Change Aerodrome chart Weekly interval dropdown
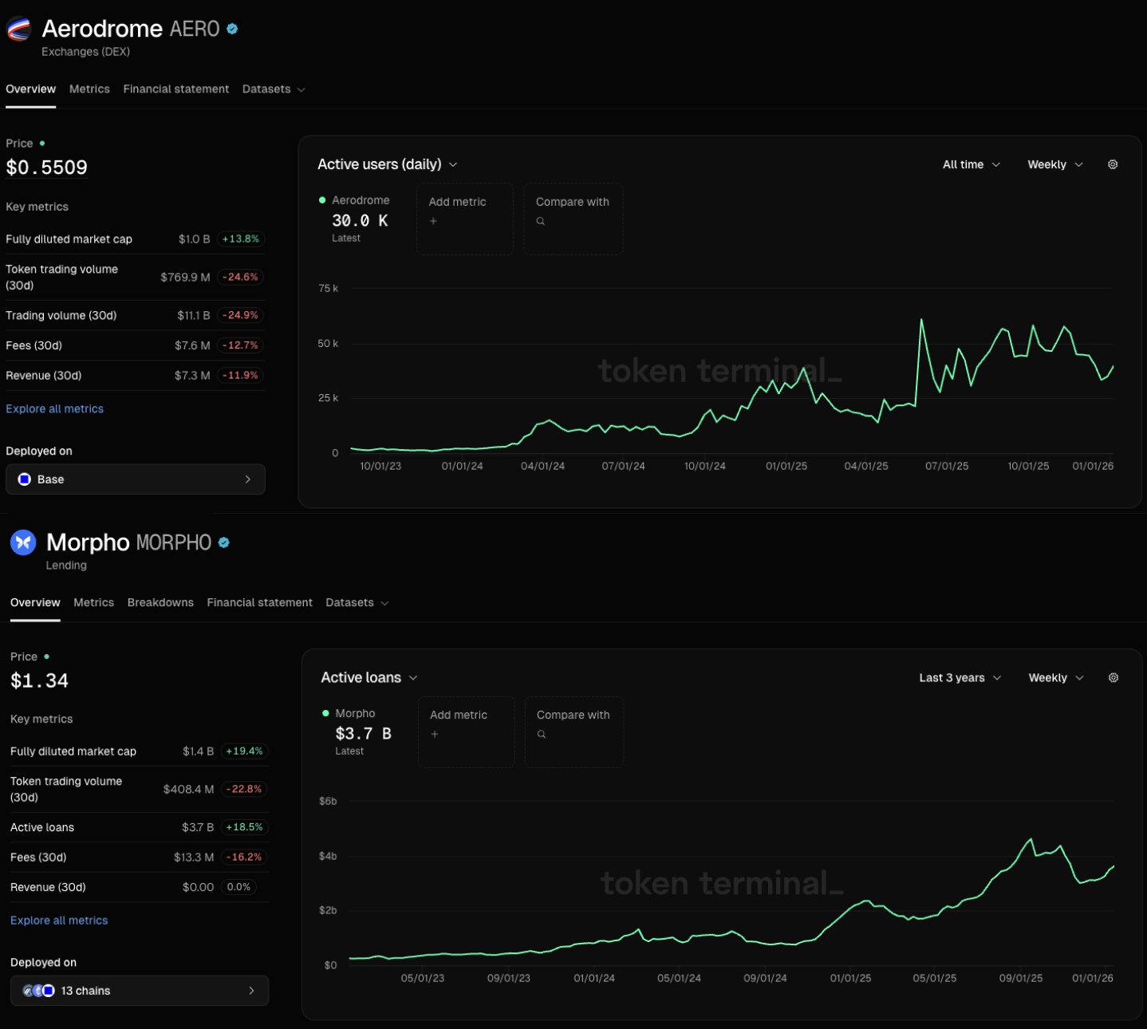1147x1029 pixels. tap(1054, 164)
